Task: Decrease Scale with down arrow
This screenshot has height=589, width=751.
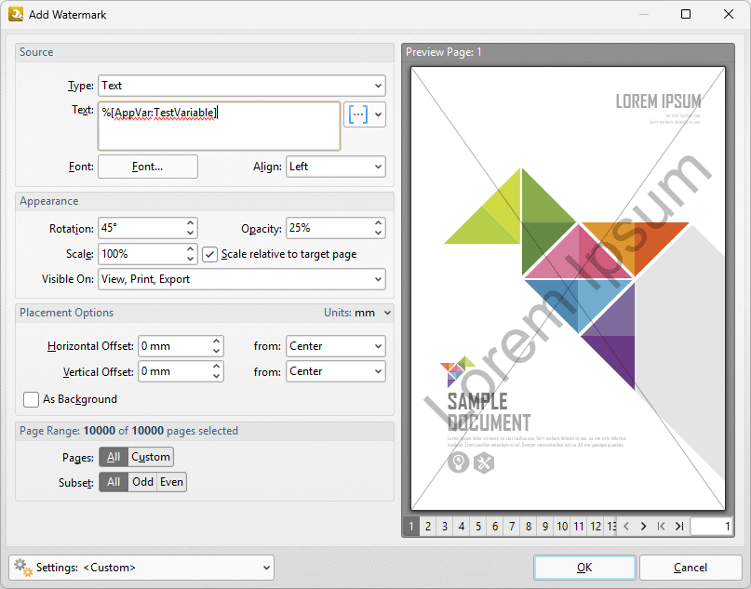Action: coord(190,259)
